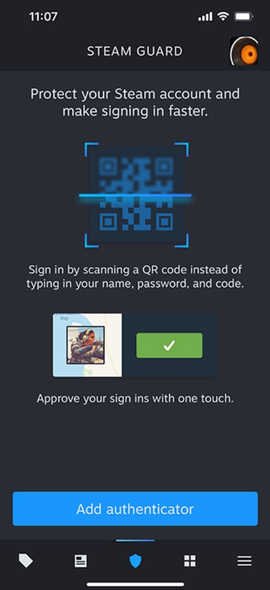Tap the cellular signal bars icon

tap(205, 17)
